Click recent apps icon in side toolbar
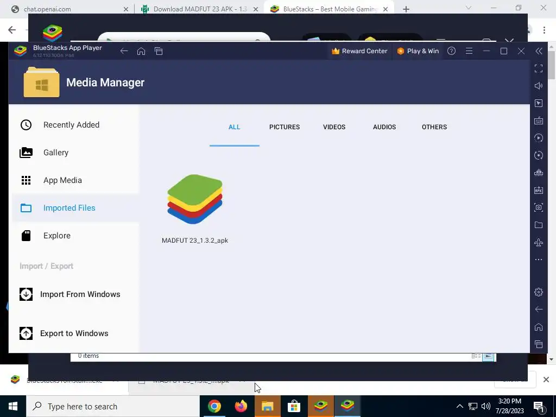 pos(539,344)
